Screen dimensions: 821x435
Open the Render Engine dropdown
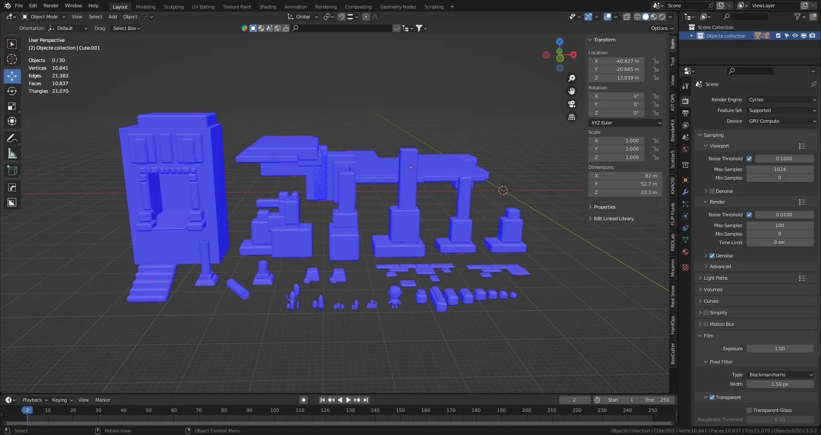[x=782, y=100]
